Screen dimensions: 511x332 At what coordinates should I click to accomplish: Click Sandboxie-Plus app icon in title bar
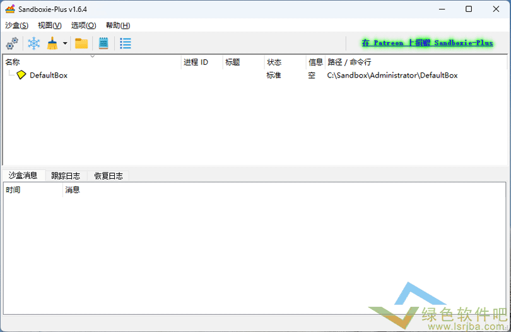(10, 9)
